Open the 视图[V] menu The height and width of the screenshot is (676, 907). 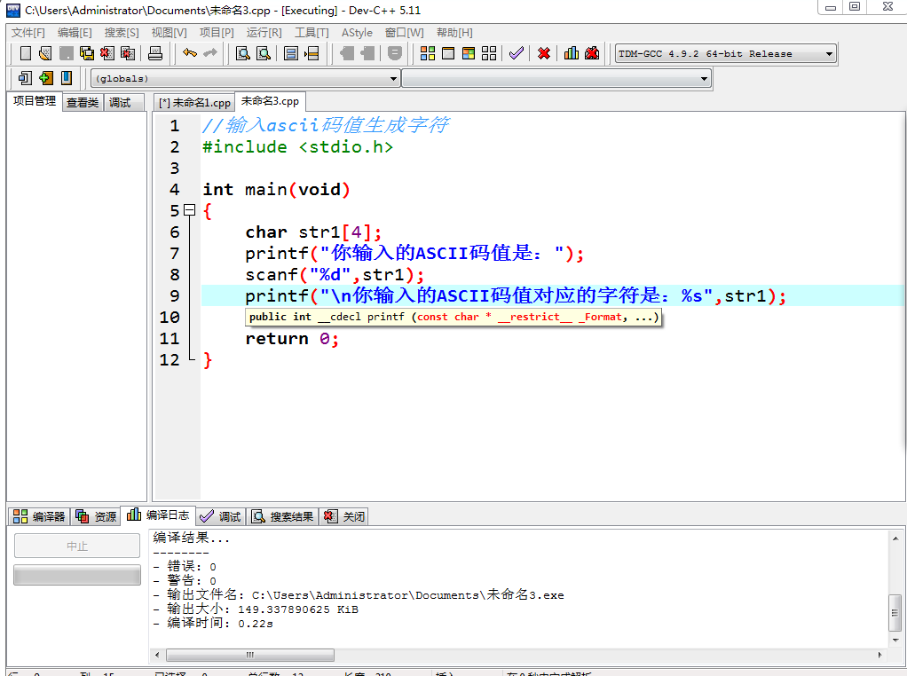point(169,33)
